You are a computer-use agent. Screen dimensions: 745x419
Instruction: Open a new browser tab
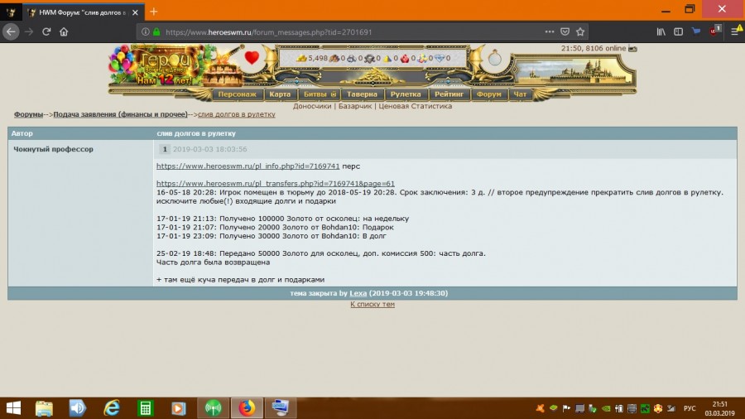click(154, 12)
